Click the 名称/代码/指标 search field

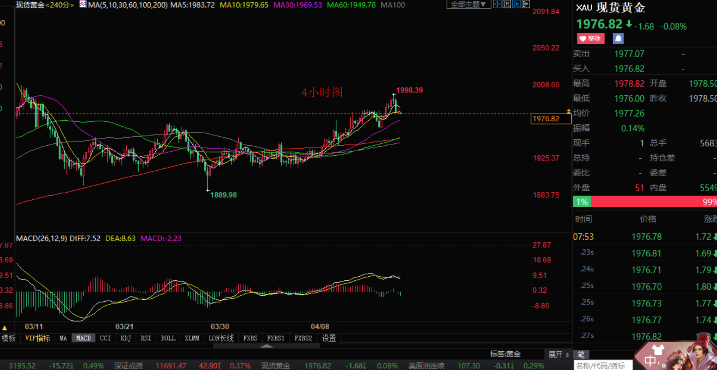[603, 366]
